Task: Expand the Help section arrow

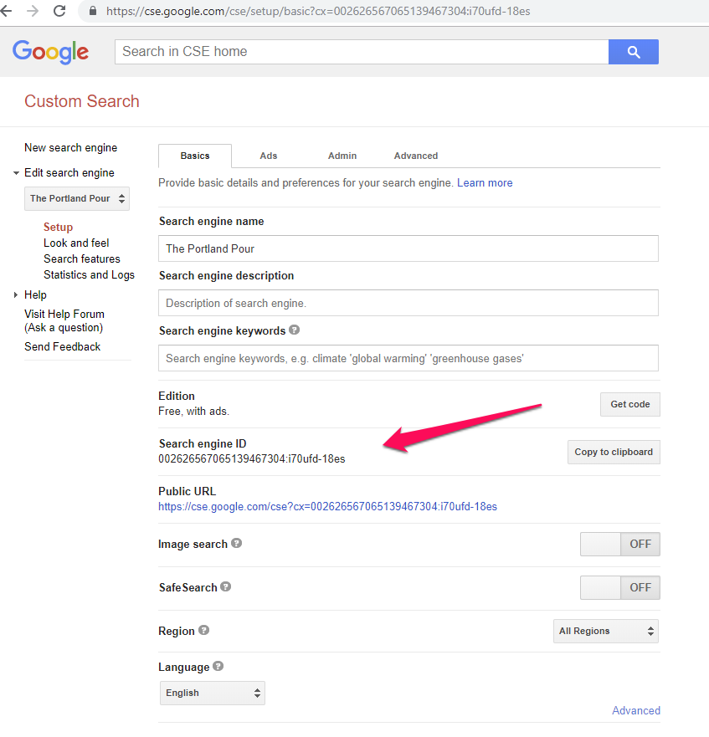Action: [x=16, y=294]
